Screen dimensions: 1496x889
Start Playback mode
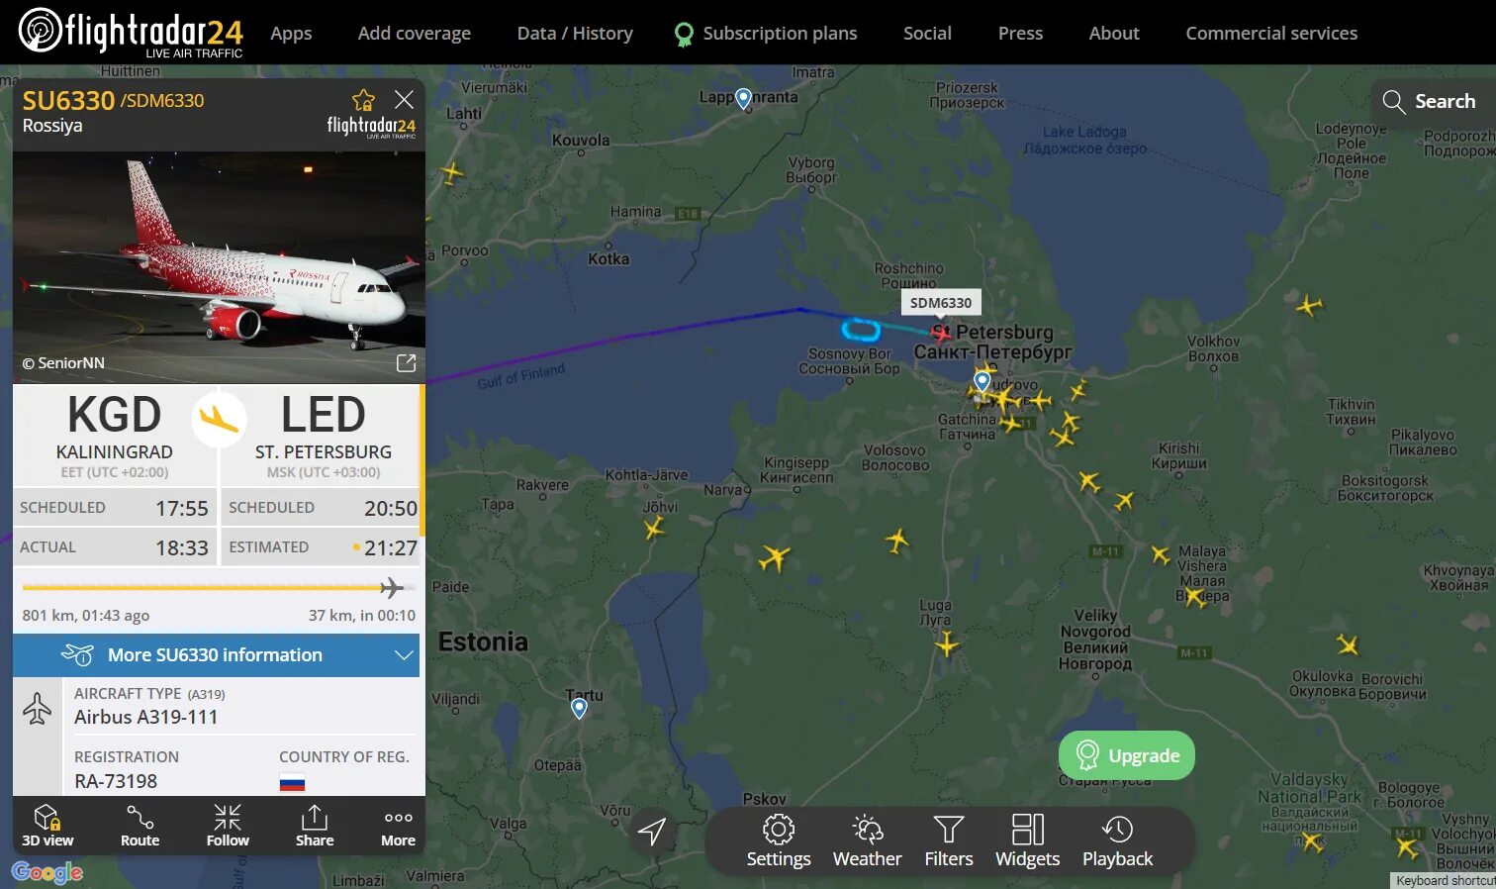point(1117,841)
